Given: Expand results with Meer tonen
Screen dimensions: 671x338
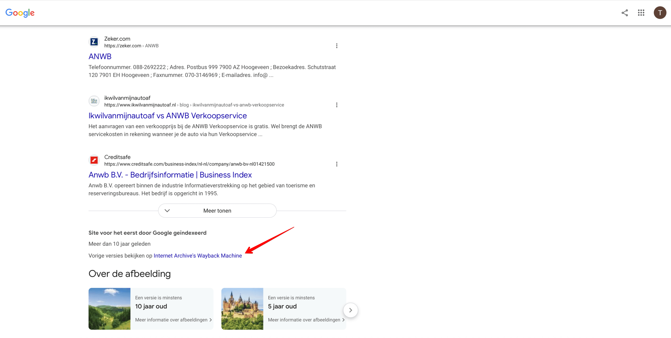Looking at the screenshot, I should point(217,211).
